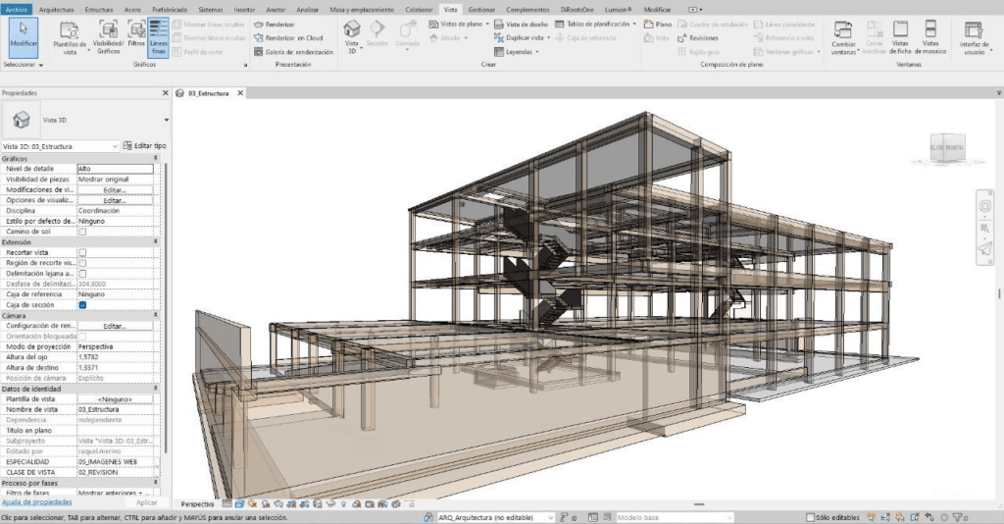1004x524 pixels.
Task: Switch to the Gestionar ribbon tab
Action: (x=481, y=9)
